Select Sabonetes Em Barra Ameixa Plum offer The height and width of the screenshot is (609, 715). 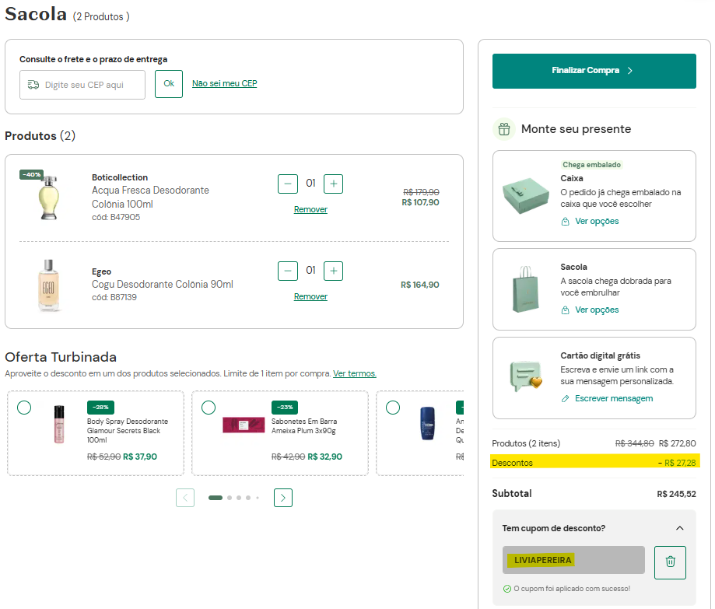point(209,407)
